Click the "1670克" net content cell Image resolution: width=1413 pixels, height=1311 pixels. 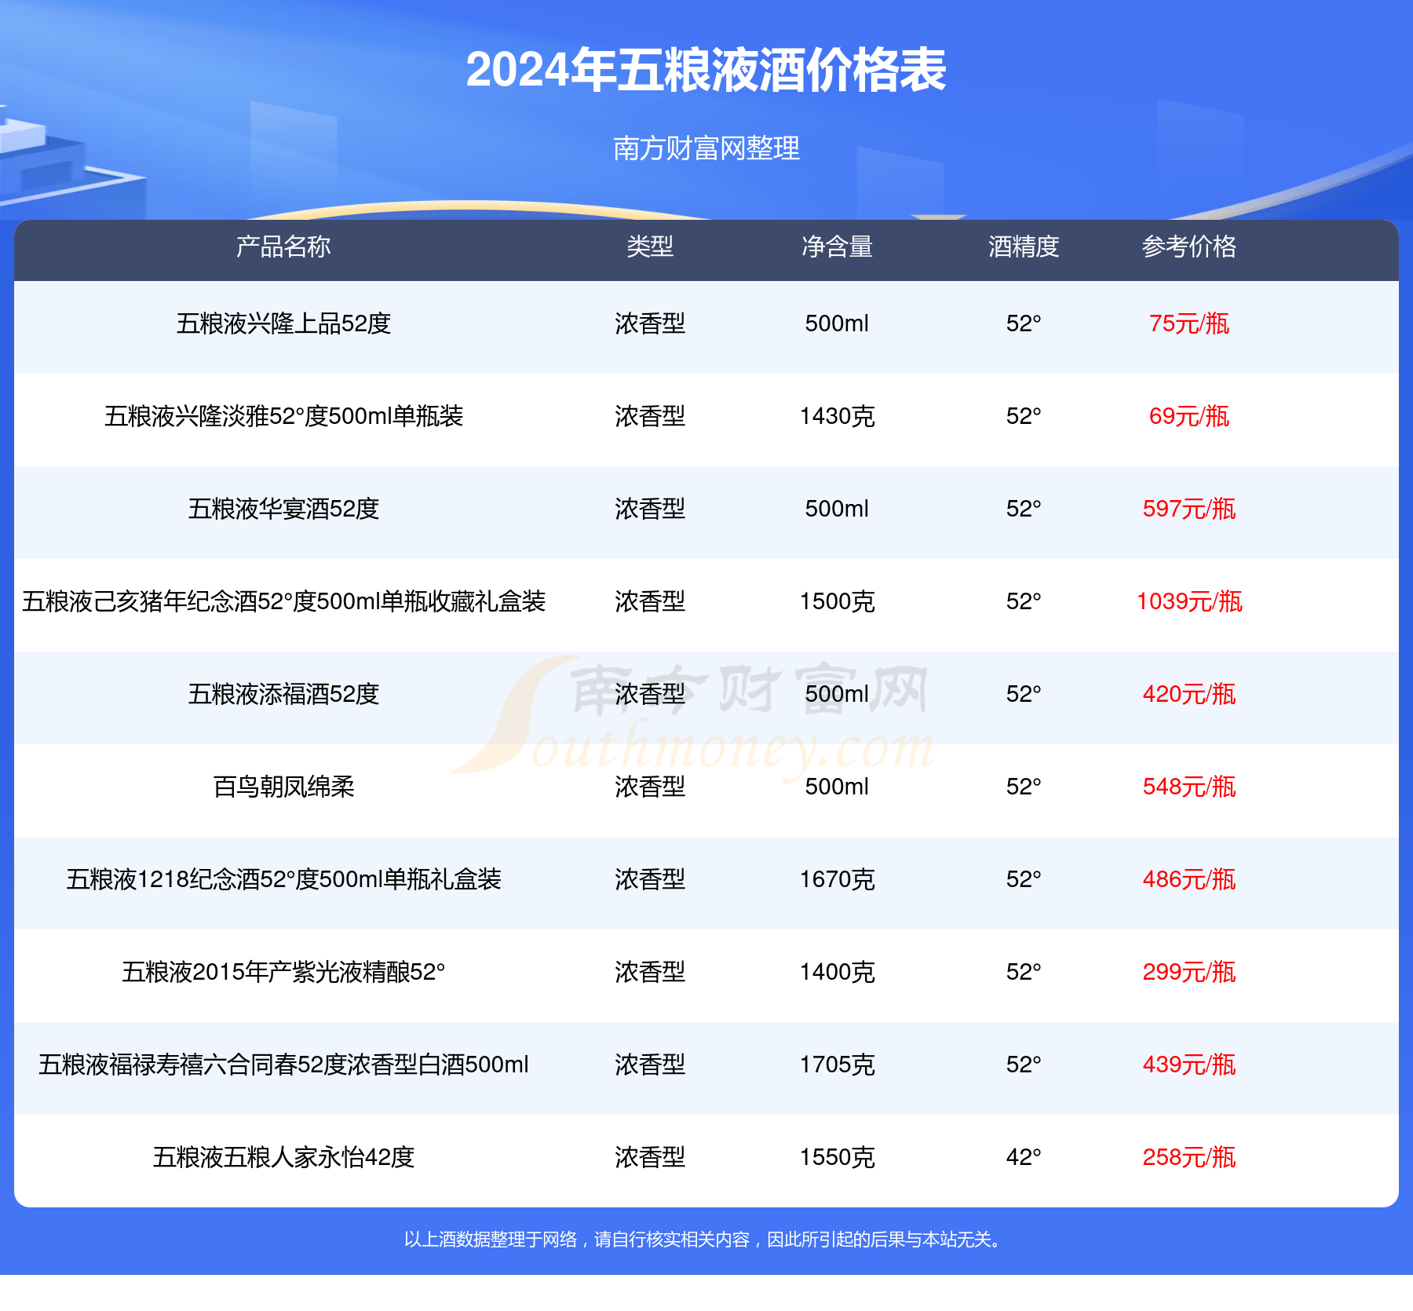(837, 879)
